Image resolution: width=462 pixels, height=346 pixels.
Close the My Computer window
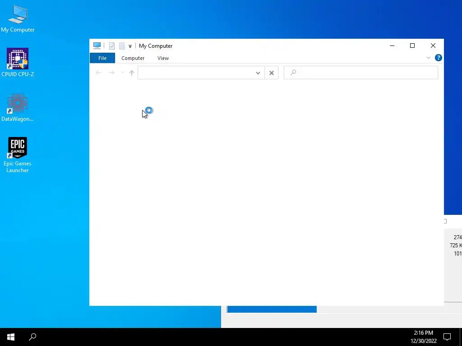click(433, 46)
